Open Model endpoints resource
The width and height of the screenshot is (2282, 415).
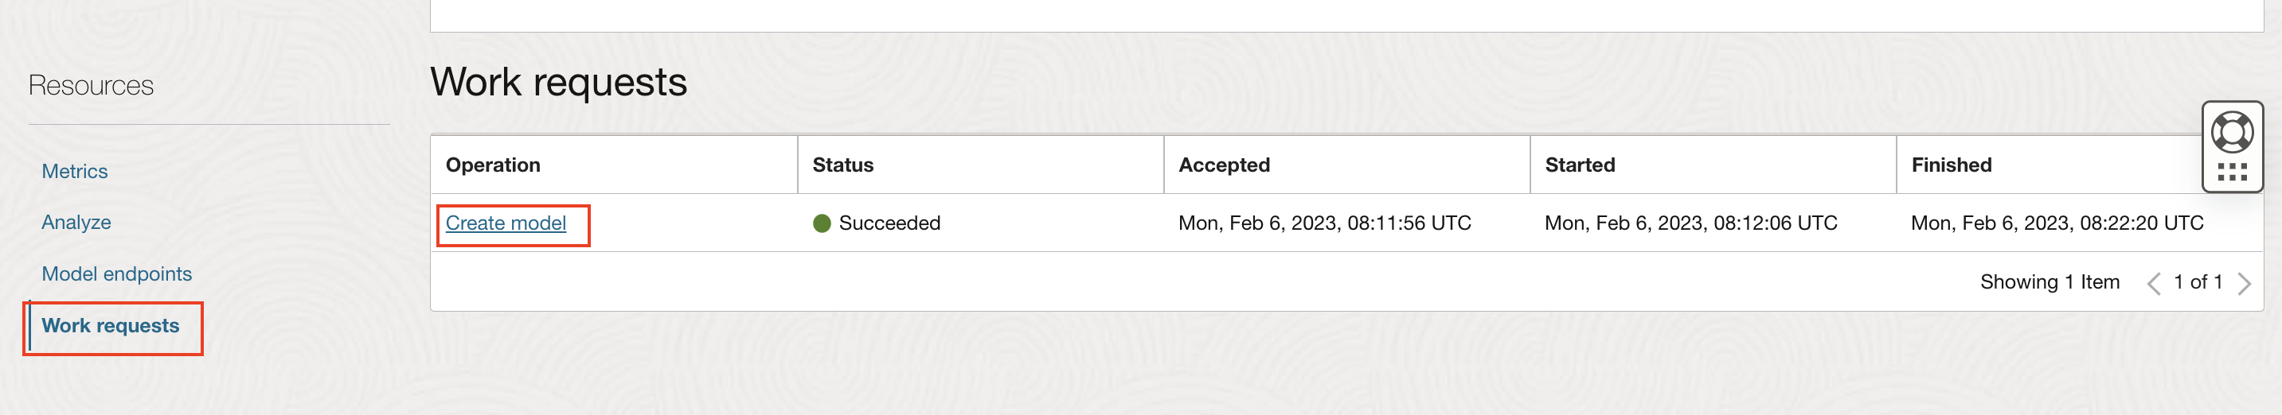pos(117,273)
